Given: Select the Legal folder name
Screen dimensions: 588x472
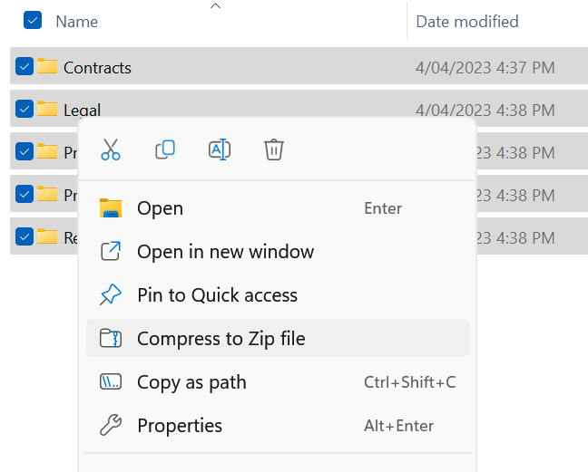Looking at the screenshot, I should pyautogui.click(x=83, y=110).
